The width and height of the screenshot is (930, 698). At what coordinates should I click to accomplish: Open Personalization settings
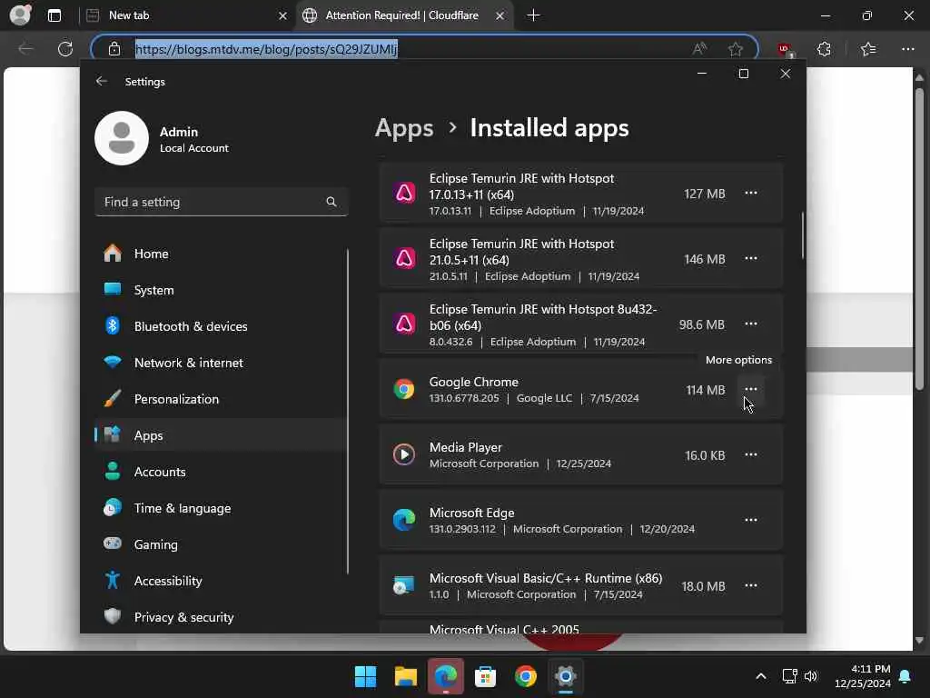[x=221, y=399]
